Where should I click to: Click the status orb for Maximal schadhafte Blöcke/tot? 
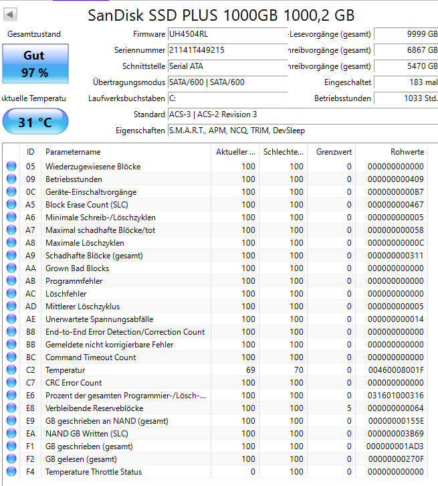[x=11, y=230]
